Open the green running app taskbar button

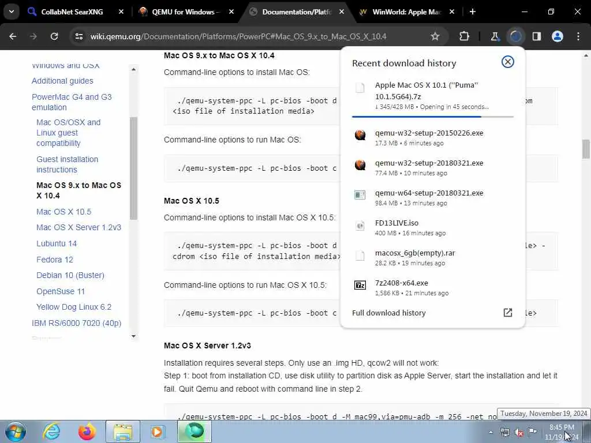[194, 431]
